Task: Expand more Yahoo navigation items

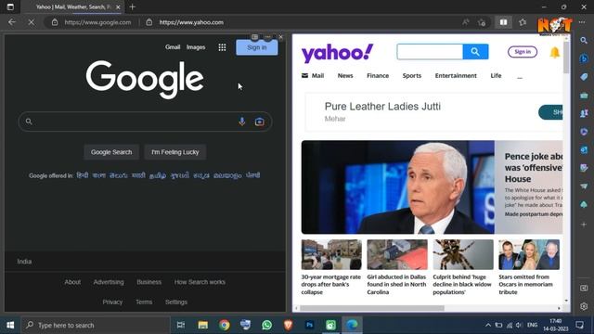Action: point(520,77)
